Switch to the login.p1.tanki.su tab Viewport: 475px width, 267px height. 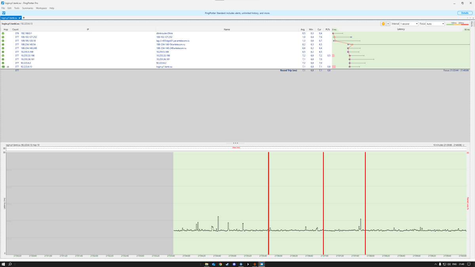point(10,18)
